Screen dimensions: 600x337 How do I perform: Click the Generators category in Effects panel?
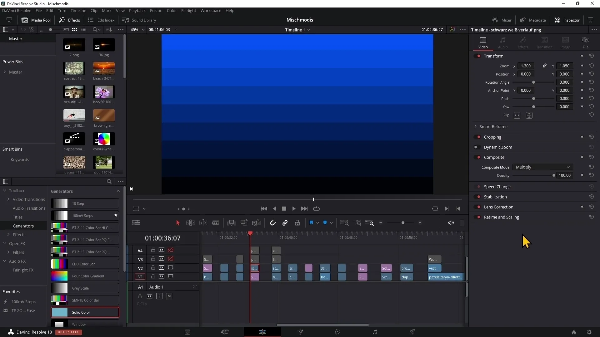(23, 226)
